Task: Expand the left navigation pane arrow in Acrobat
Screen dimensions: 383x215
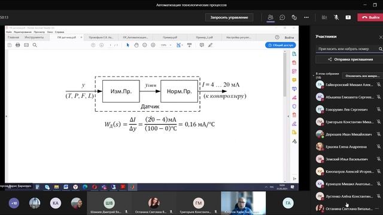Action: [x=6, y=116]
